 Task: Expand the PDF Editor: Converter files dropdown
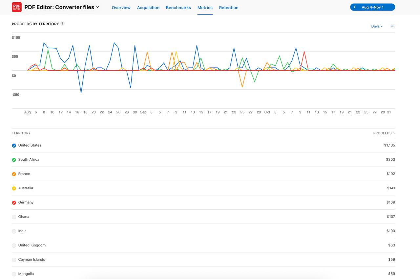[x=97, y=7]
